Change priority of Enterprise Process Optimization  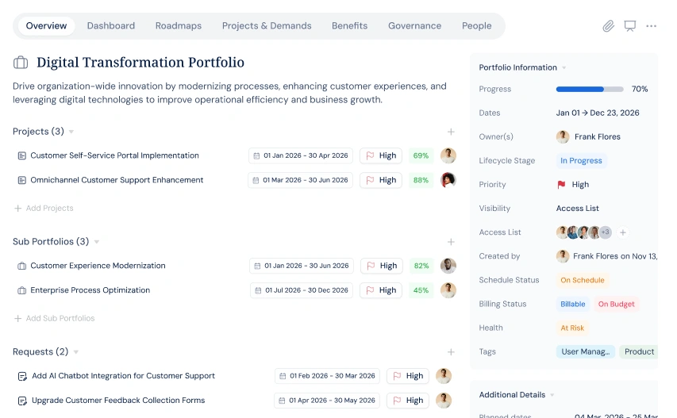(381, 290)
